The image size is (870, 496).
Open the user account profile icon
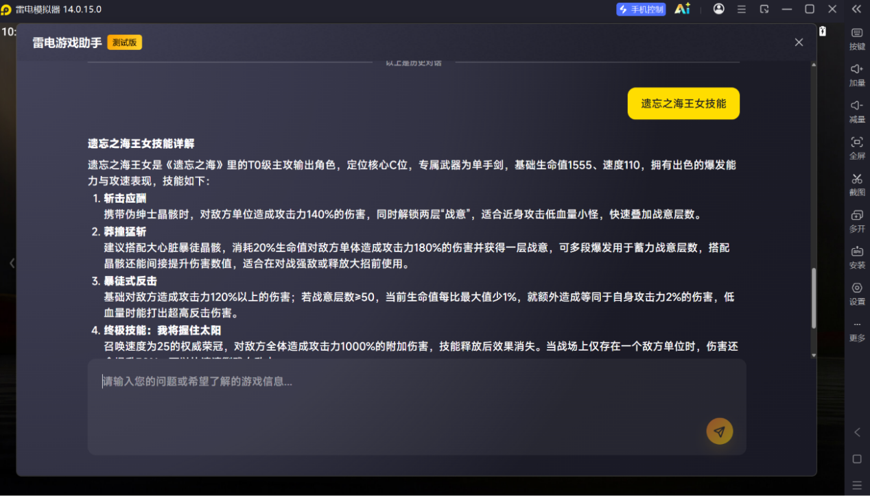tap(718, 9)
